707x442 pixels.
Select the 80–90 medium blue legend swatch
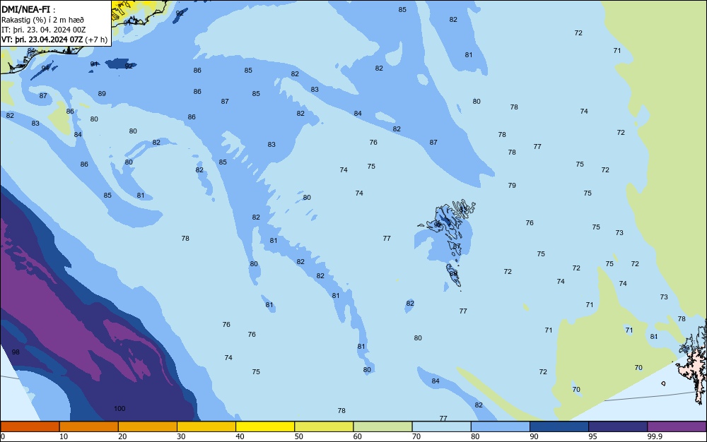pos(501,426)
